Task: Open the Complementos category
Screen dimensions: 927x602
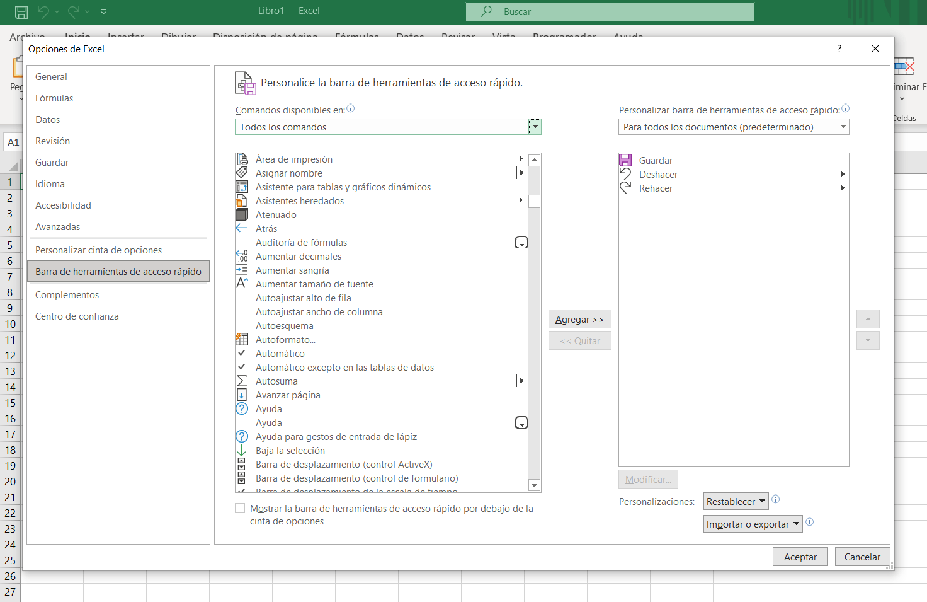Action: 118,295
